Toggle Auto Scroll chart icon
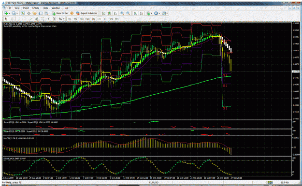 [x=135, y=14]
